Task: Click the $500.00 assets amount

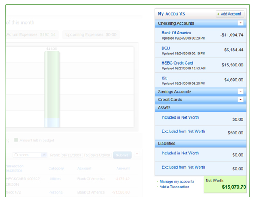Action: [x=235, y=133]
